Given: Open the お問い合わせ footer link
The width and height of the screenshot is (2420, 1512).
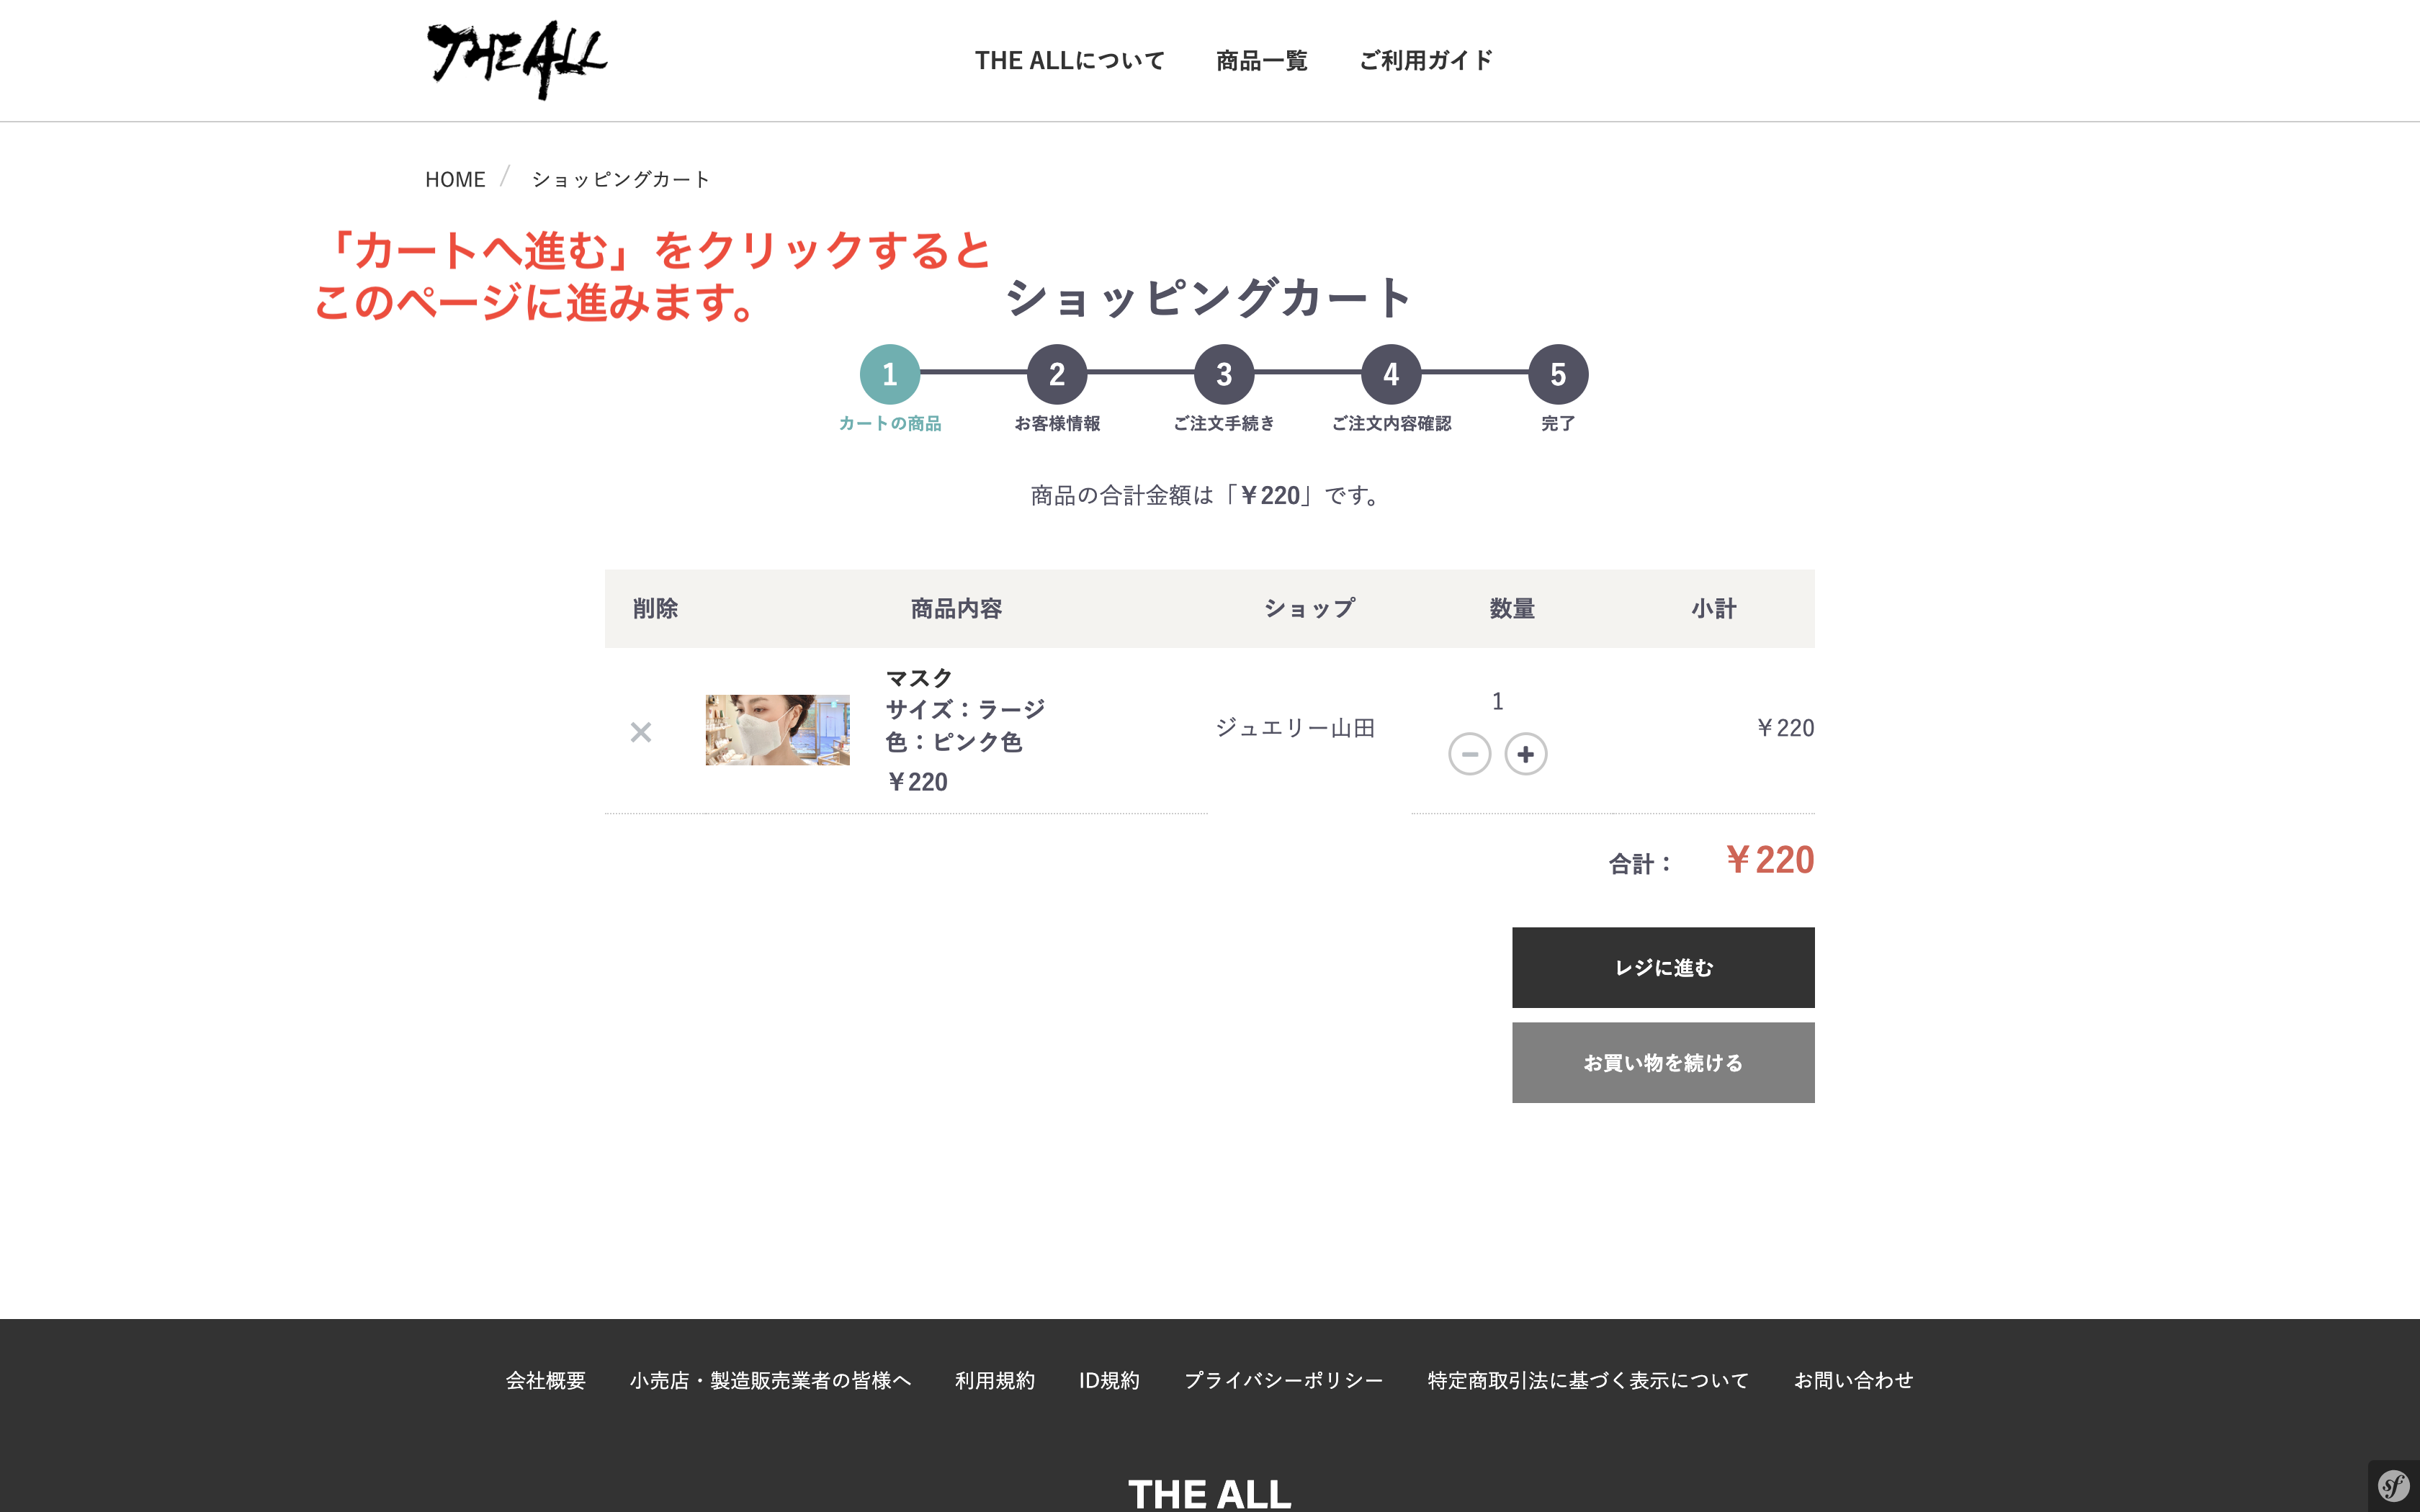Looking at the screenshot, I should click(x=1853, y=1380).
